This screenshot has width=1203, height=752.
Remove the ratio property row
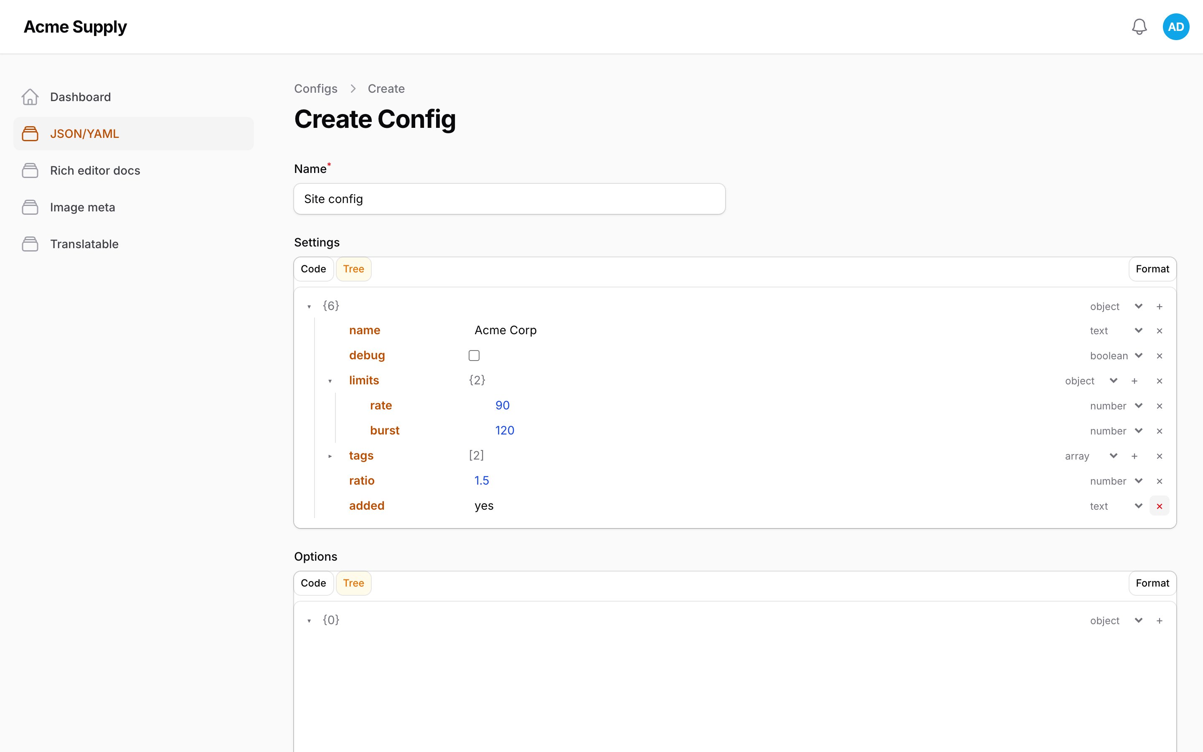[1159, 481]
